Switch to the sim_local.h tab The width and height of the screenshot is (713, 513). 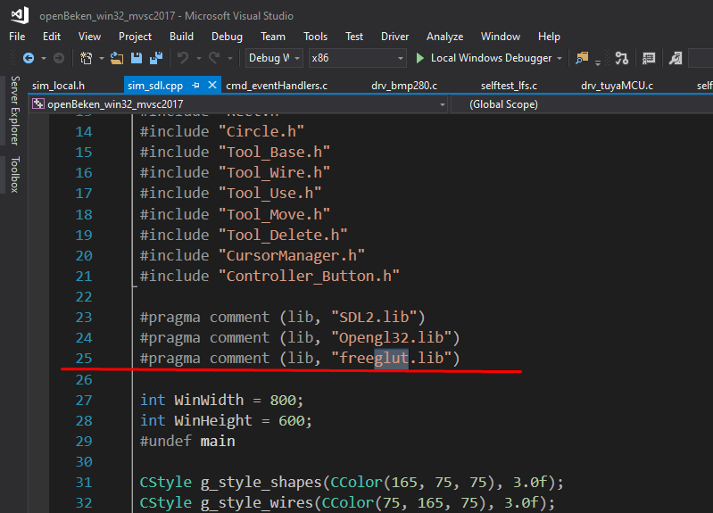[x=58, y=86]
